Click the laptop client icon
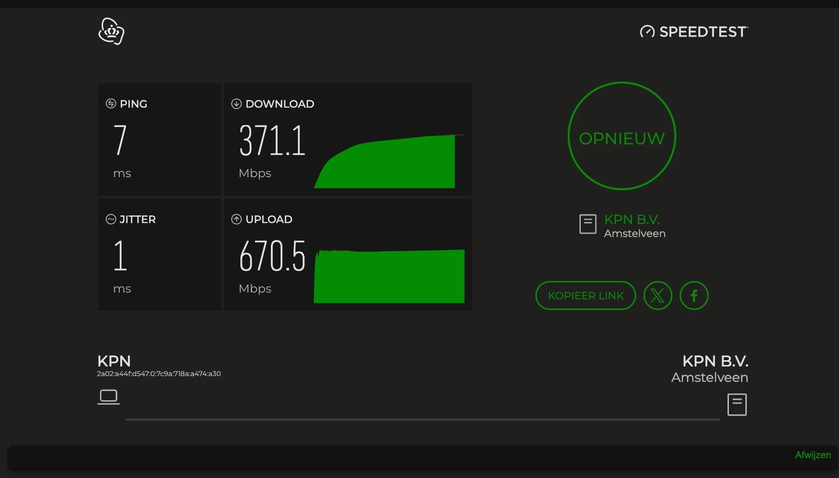 109,397
